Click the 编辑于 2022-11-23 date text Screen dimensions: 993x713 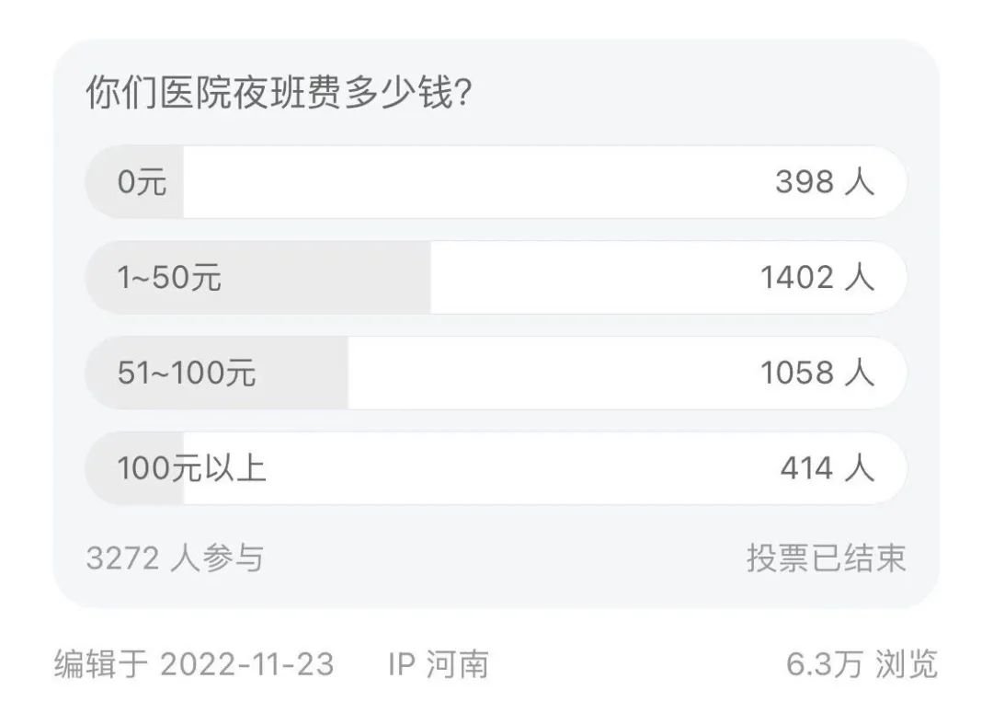pos(194,664)
